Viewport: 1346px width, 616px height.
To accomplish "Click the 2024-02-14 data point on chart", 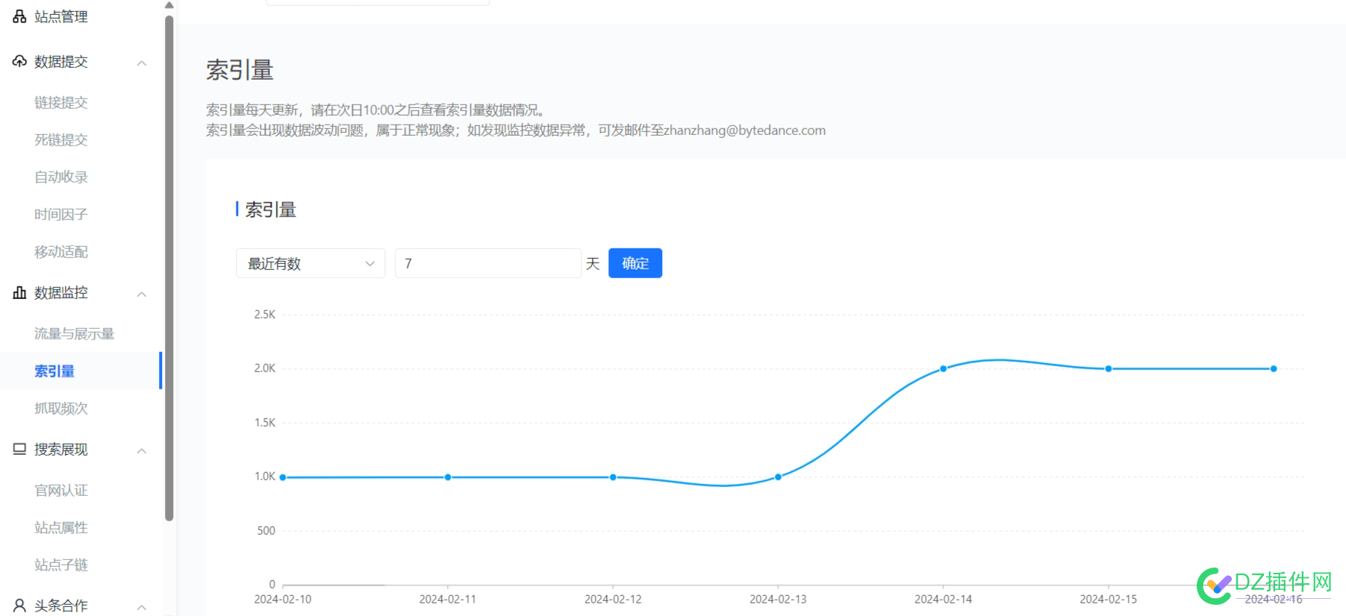I will tap(944, 368).
